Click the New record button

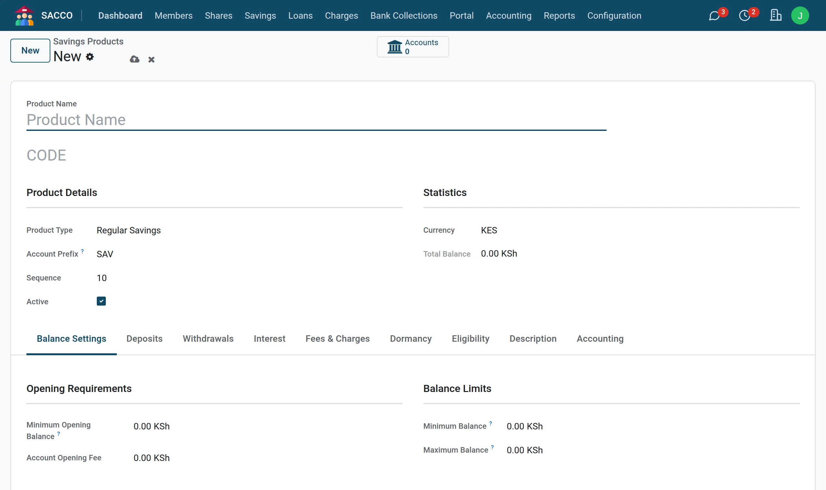(30, 51)
